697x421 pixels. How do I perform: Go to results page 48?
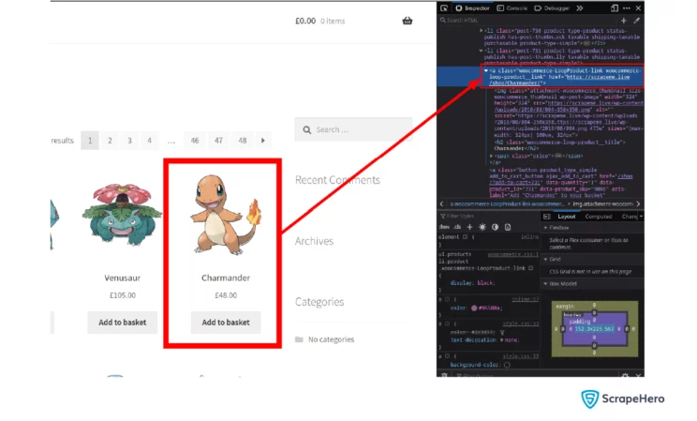tap(243, 141)
